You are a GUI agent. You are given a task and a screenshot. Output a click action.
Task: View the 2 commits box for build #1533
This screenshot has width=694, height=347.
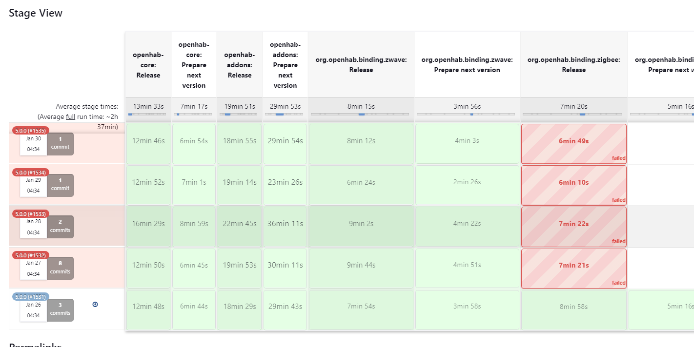coord(60,227)
